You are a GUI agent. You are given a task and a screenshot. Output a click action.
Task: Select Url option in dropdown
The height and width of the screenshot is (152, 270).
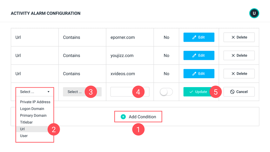pyautogui.click(x=23, y=129)
